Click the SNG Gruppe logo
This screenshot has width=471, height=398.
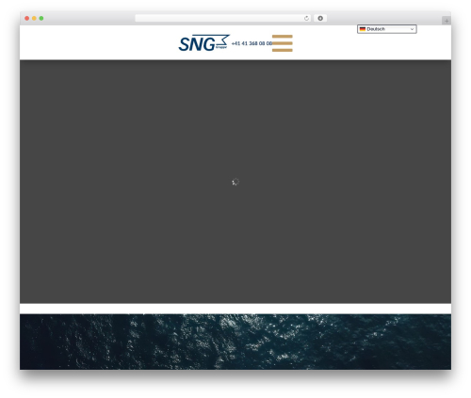coord(204,43)
